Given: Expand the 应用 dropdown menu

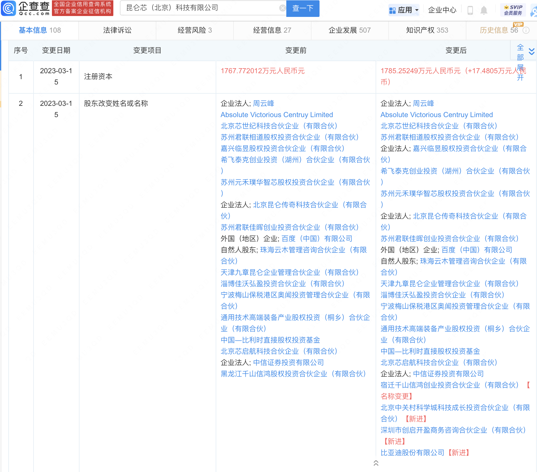Looking at the screenshot, I should coord(417,10).
